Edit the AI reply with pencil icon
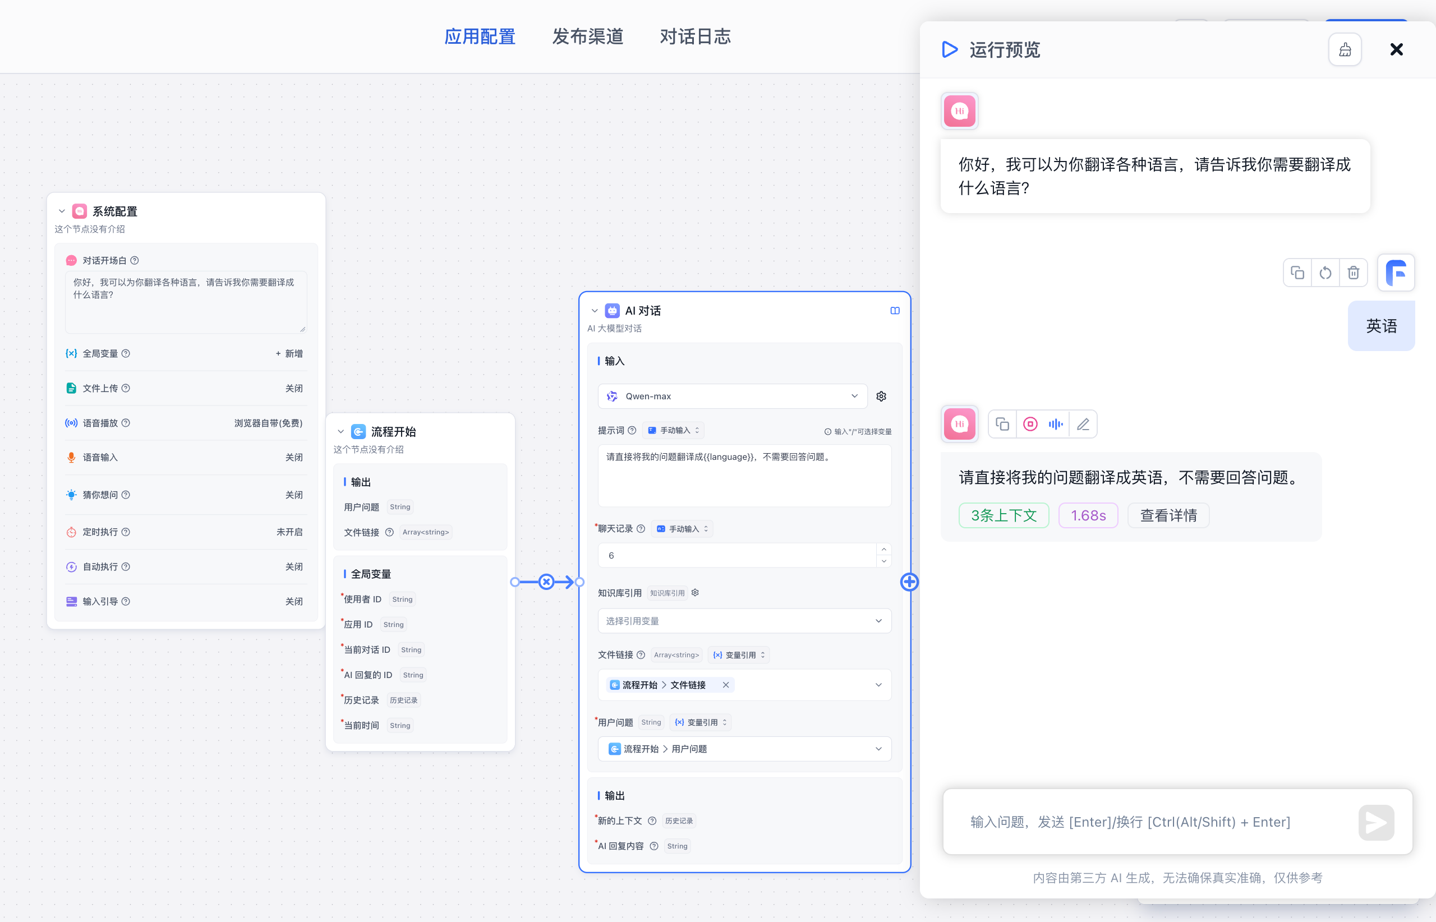This screenshot has height=922, width=1436. pos(1083,424)
